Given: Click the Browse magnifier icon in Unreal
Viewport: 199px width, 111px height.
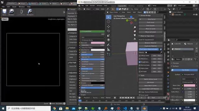Looking at the screenshot, I should (11, 12).
